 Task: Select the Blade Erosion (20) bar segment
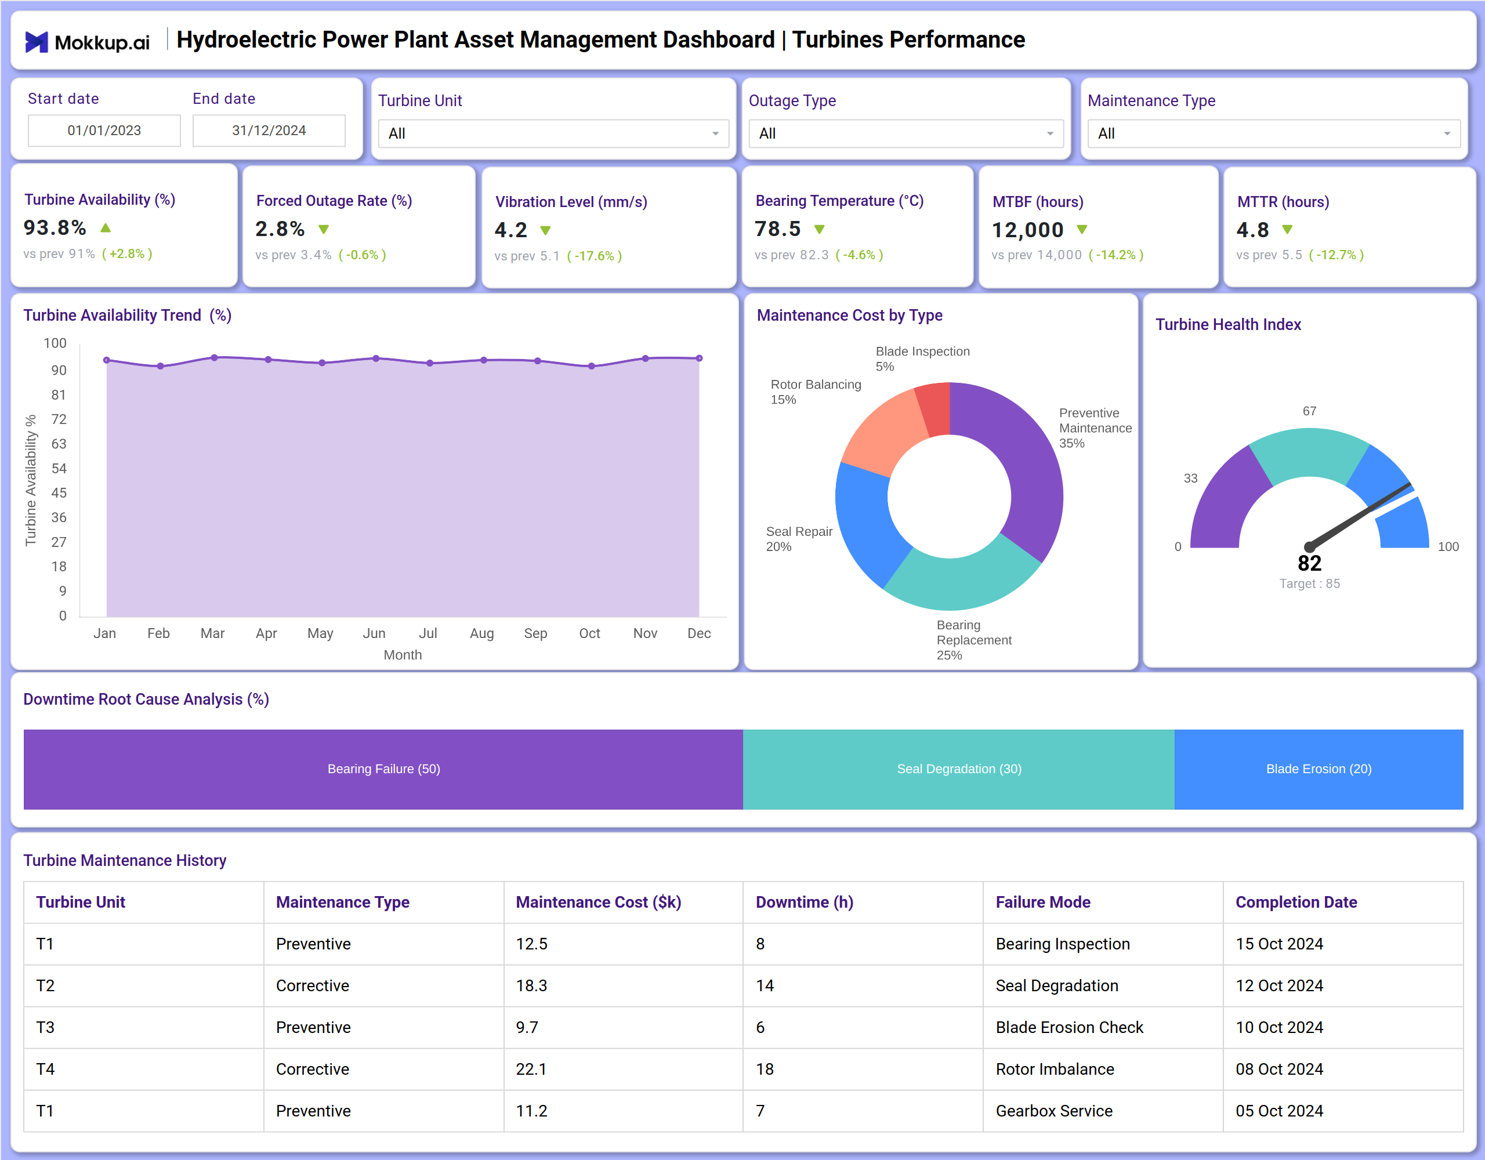(x=1319, y=769)
